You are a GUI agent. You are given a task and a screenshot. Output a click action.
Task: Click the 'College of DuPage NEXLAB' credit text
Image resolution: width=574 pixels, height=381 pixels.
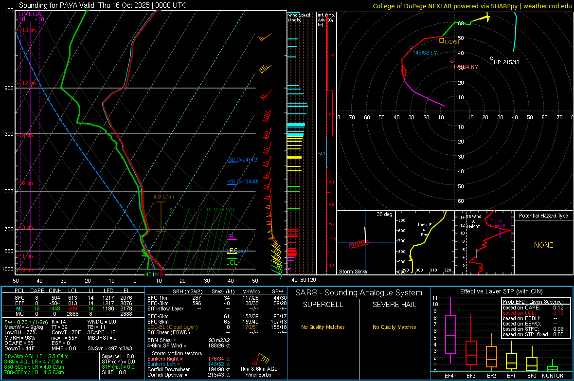(412, 6)
